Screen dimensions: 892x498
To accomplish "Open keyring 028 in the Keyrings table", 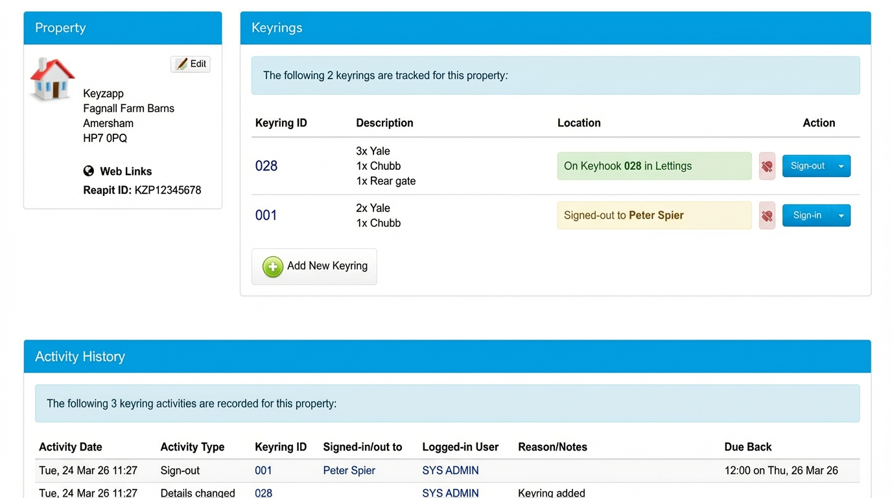I will 266,166.
